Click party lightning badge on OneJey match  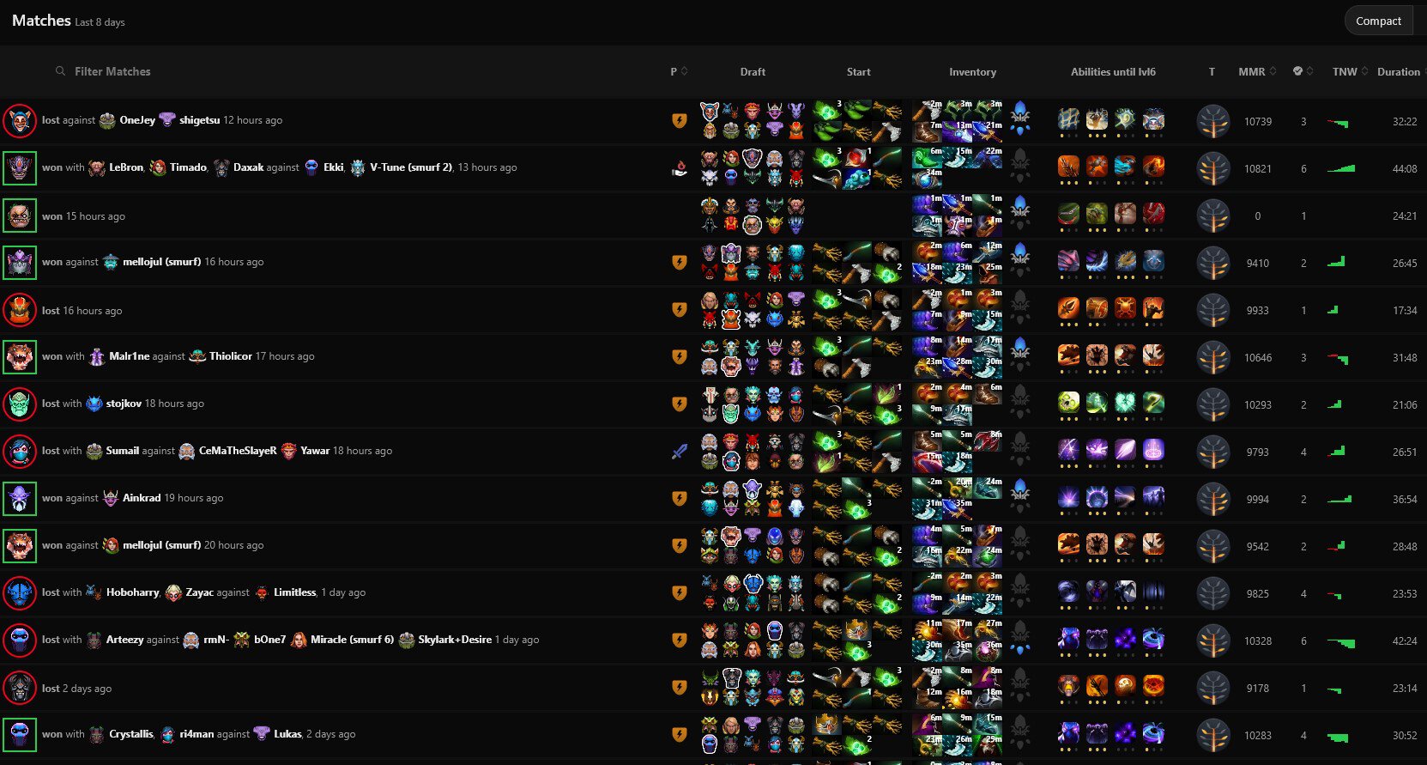[x=679, y=121]
